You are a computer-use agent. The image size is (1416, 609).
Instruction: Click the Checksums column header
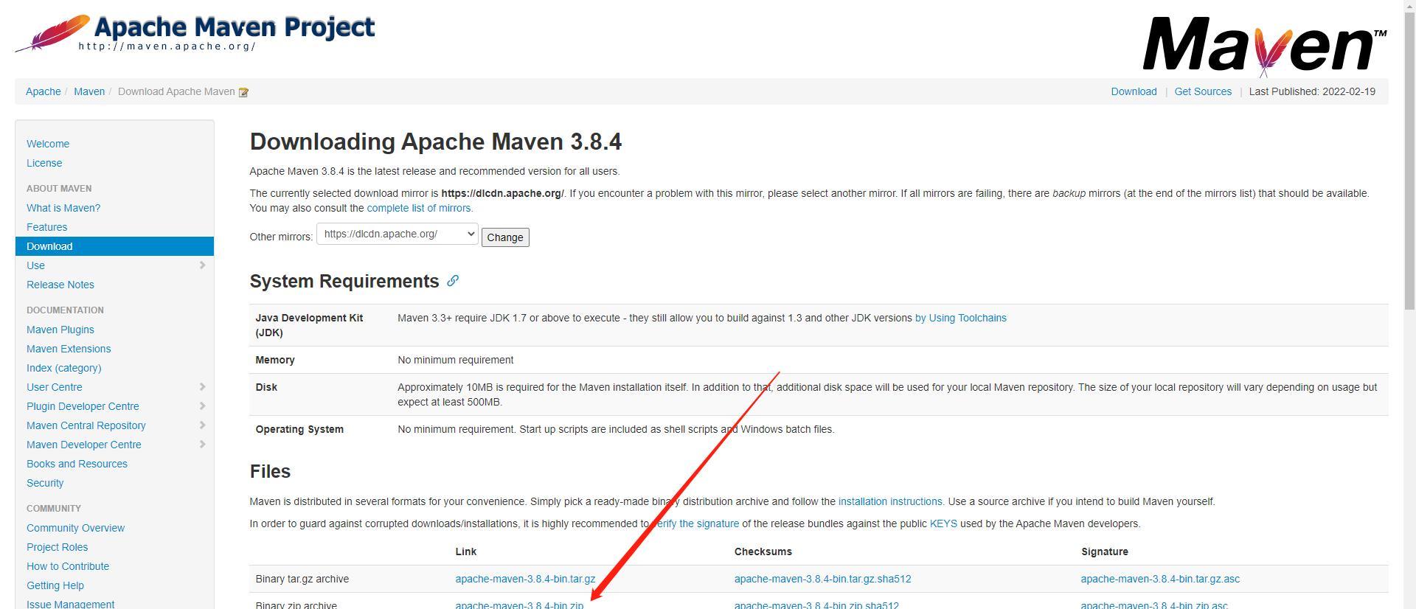click(x=763, y=551)
